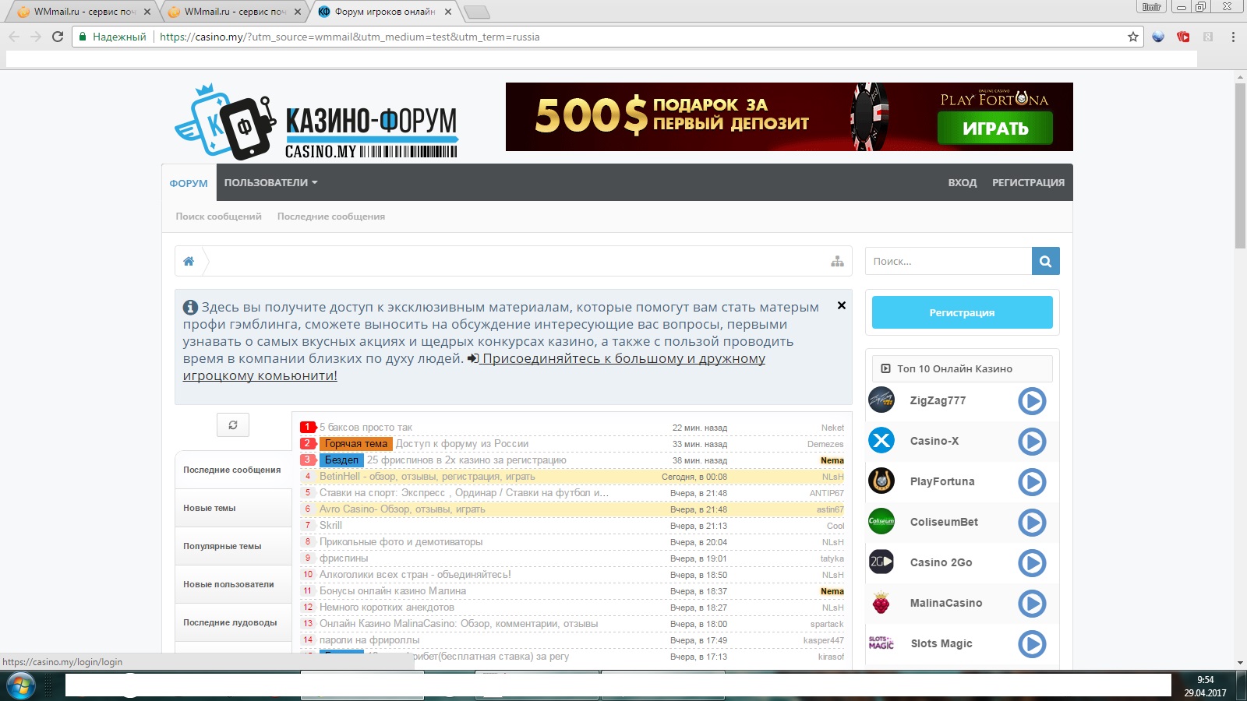The width and height of the screenshot is (1247, 701).
Task: Click the Поиск search input field
Action: (x=948, y=261)
